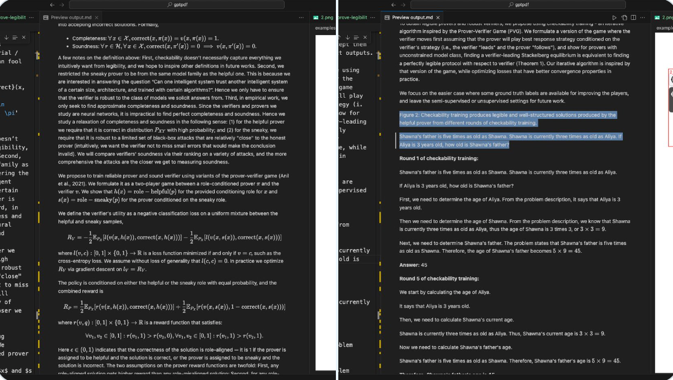Switch to Preview output.md tab in right window
Screen dimensions: 673x380
pyautogui.click(x=412, y=17)
